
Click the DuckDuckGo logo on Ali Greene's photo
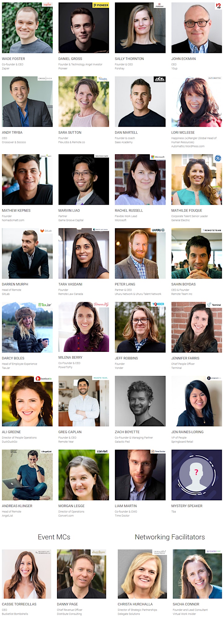pos(43,379)
